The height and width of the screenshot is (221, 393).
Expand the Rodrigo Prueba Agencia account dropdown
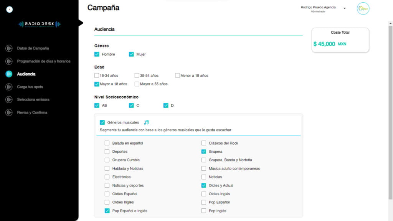click(x=345, y=8)
